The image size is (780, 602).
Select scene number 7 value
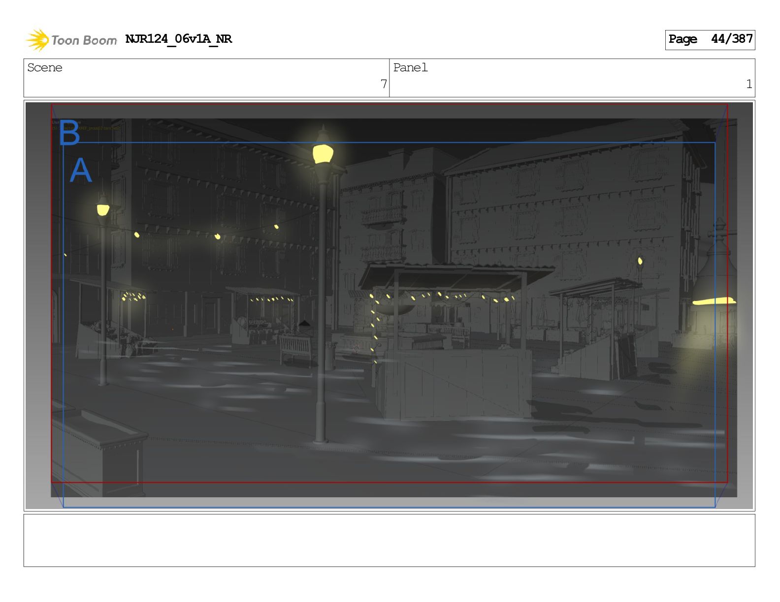coord(383,84)
